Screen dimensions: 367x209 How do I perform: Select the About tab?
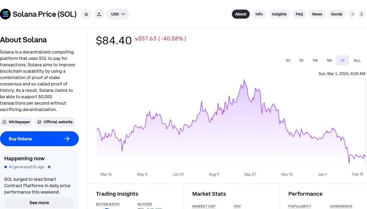[240, 14]
